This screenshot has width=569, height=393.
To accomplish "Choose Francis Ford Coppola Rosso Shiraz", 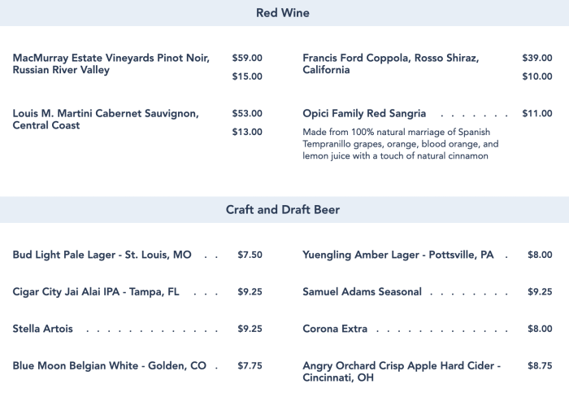I will click(390, 64).
